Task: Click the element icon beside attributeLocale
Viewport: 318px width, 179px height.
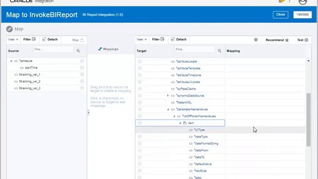Action: [173, 62]
